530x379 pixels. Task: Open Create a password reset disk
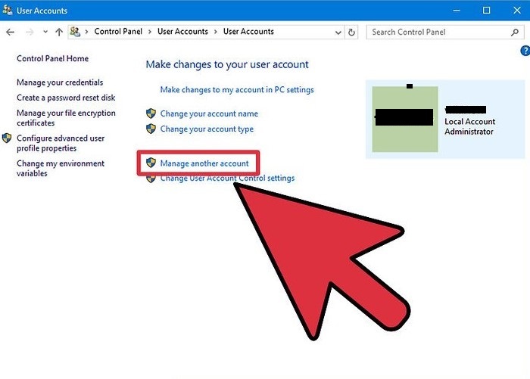(66, 98)
